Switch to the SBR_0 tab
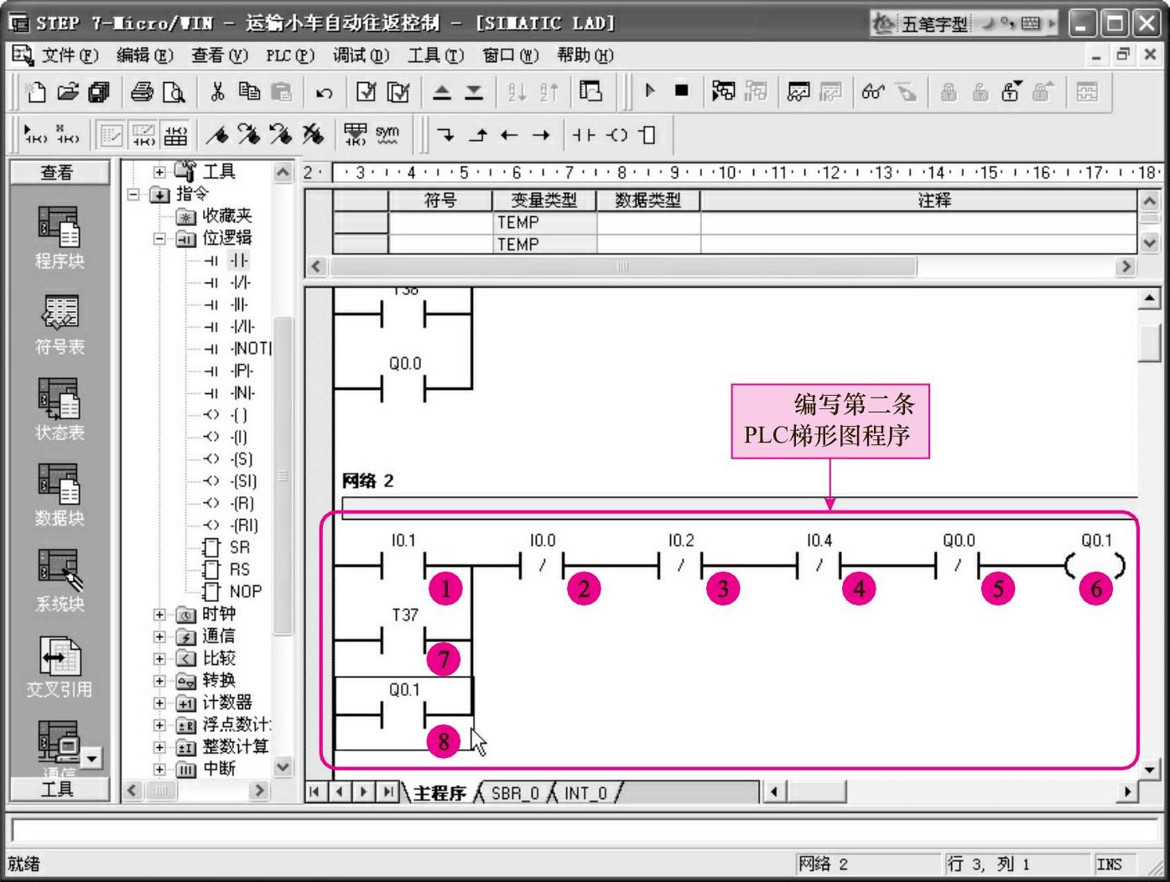This screenshot has height=882, width=1170. (514, 792)
